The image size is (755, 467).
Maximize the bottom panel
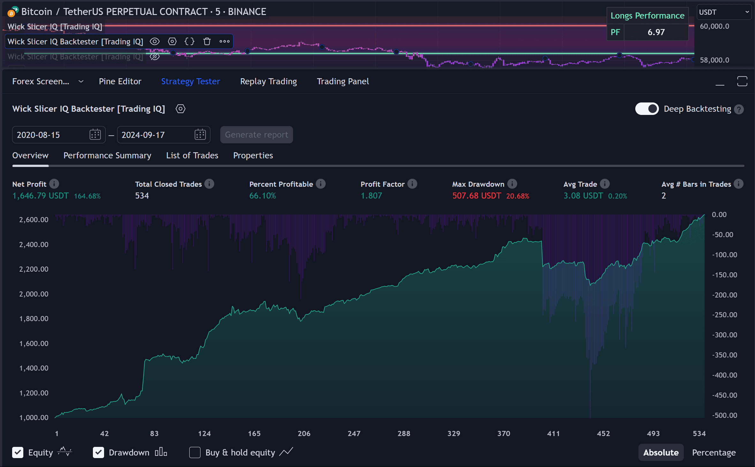tap(742, 81)
